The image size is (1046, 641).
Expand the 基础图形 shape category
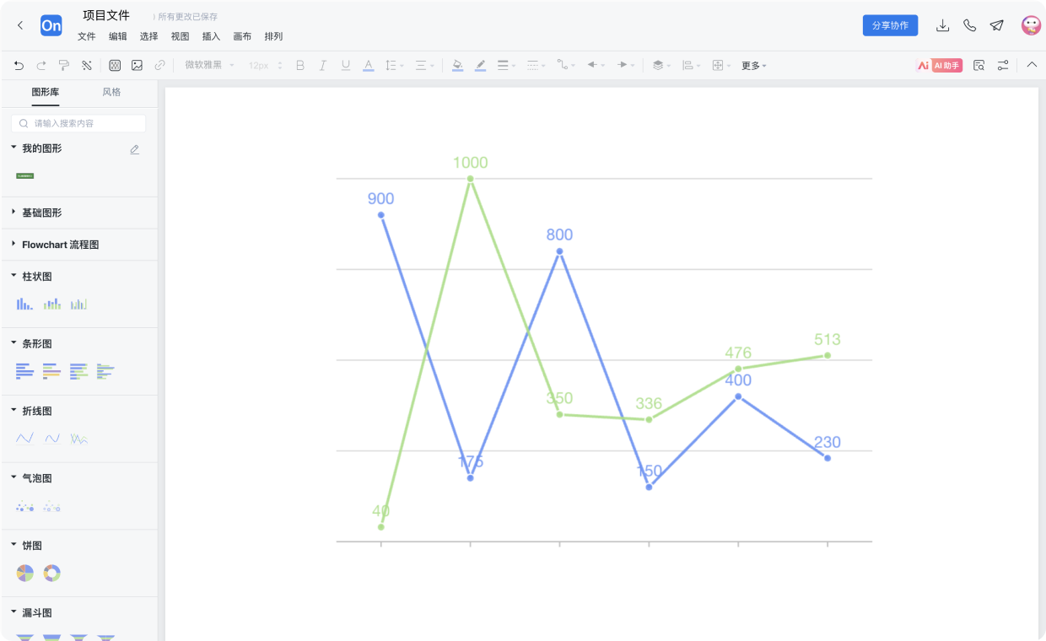(41, 213)
